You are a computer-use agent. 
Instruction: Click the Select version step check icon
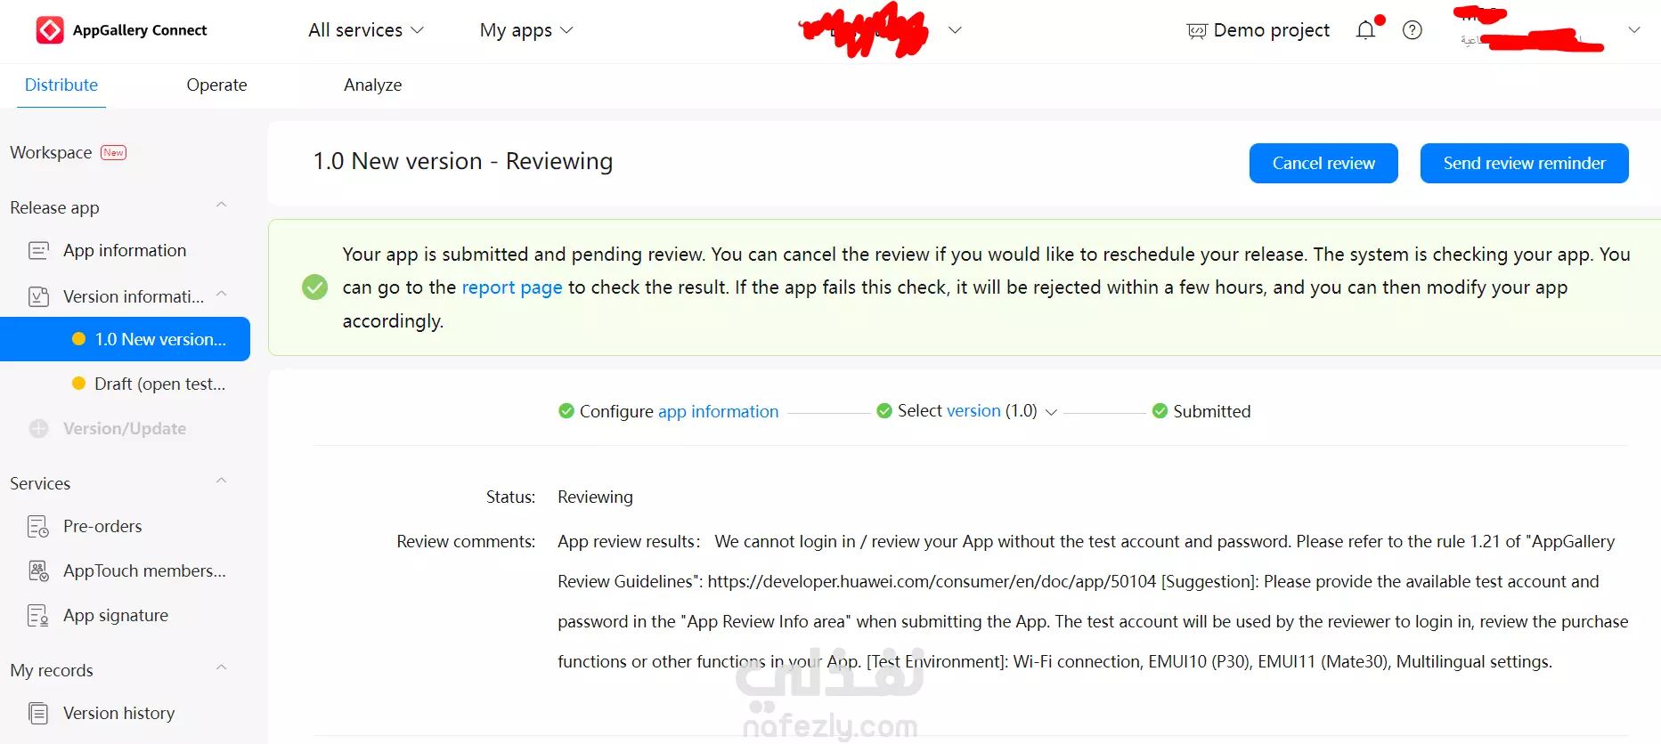click(884, 411)
